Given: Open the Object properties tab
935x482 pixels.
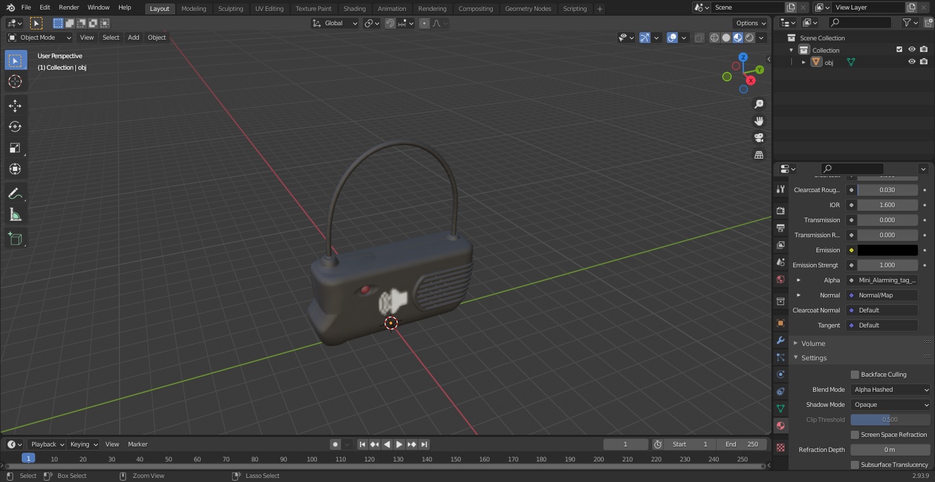Looking at the screenshot, I should click(780, 323).
